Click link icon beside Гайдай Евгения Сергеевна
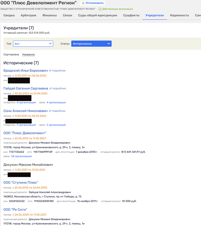Screen dimensions: 201x226 click(51, 89)
